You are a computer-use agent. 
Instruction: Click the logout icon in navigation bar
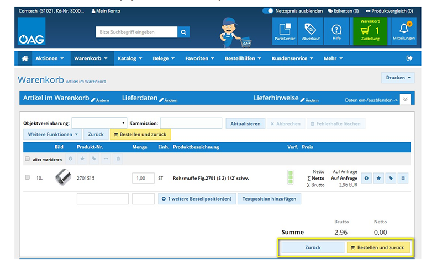click(x=409, y=58)
